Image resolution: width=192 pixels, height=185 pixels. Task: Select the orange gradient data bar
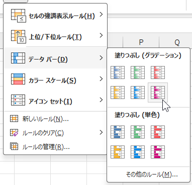point(118,92)
